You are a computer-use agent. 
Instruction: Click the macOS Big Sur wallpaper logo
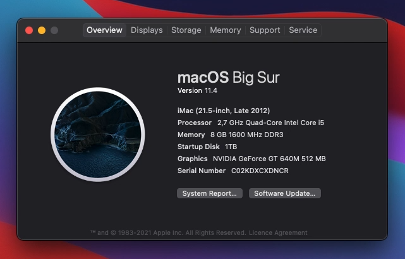coord(98,135)
